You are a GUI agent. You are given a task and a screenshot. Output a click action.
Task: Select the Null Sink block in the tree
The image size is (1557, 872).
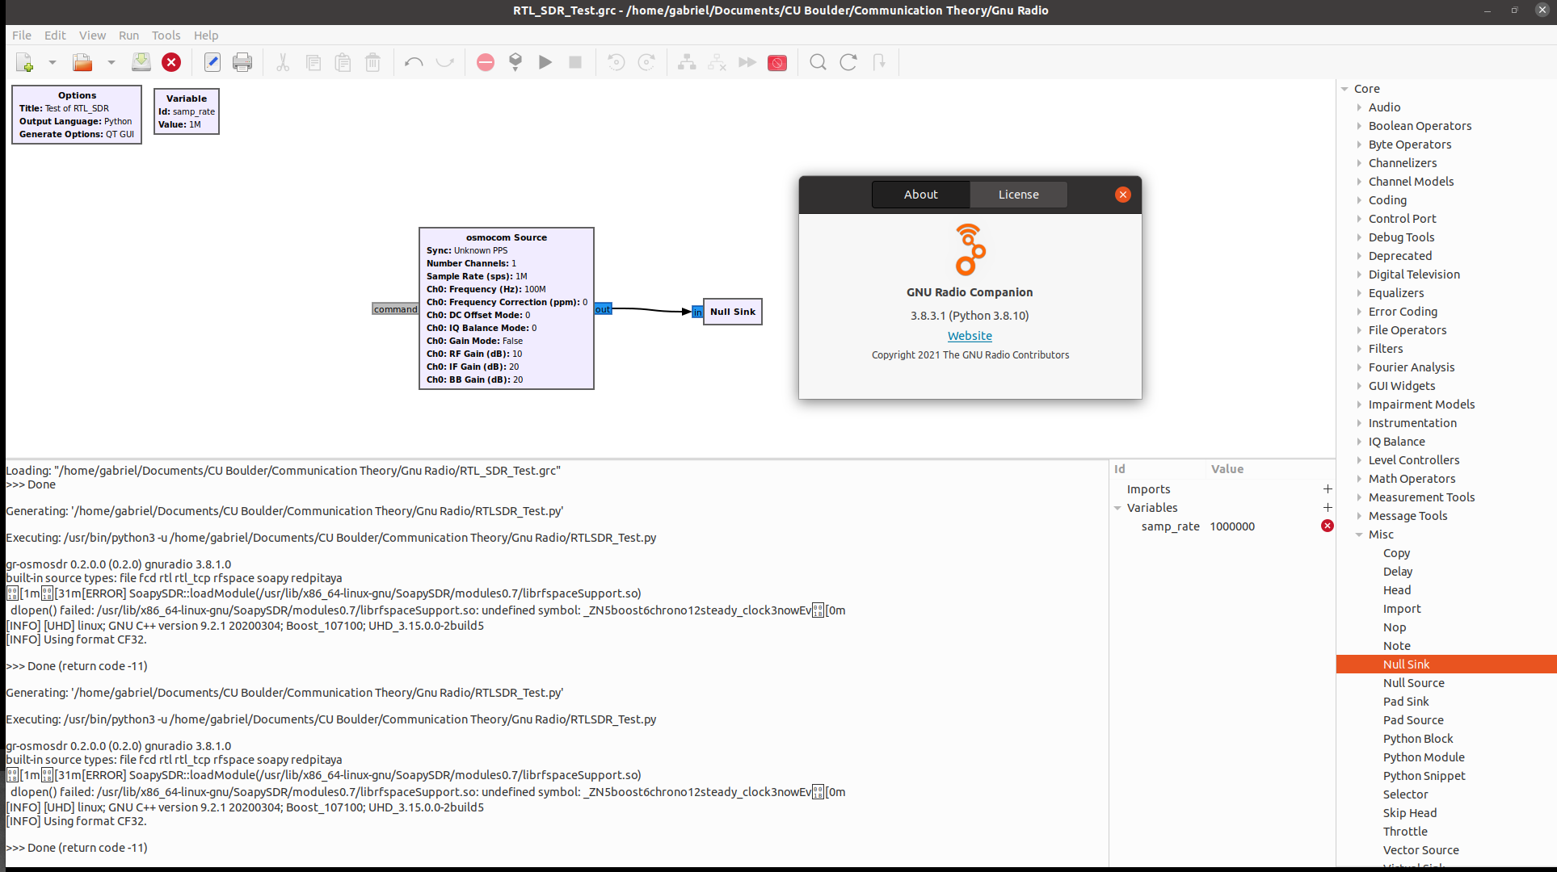tap(1406, 664)
